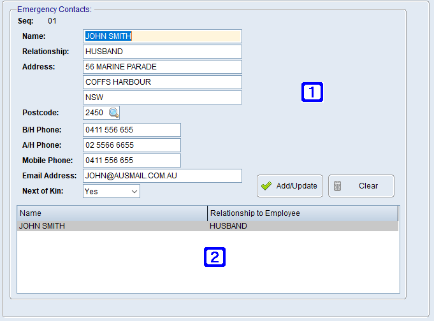Click the address field COFFS HARBOUR
Image resolution: width=434 pixels, height=321 pixels.
click(x=163, y=82)
